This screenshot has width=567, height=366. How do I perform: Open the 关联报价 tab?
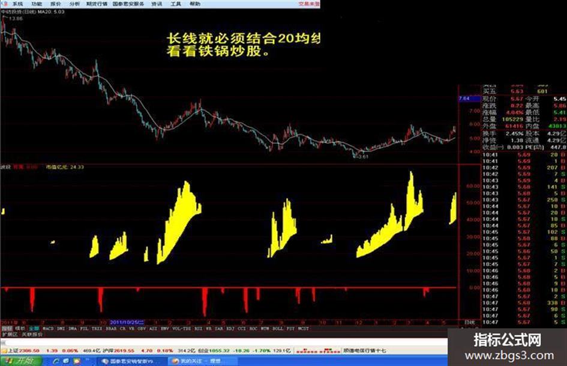click(x=32, y=334)
